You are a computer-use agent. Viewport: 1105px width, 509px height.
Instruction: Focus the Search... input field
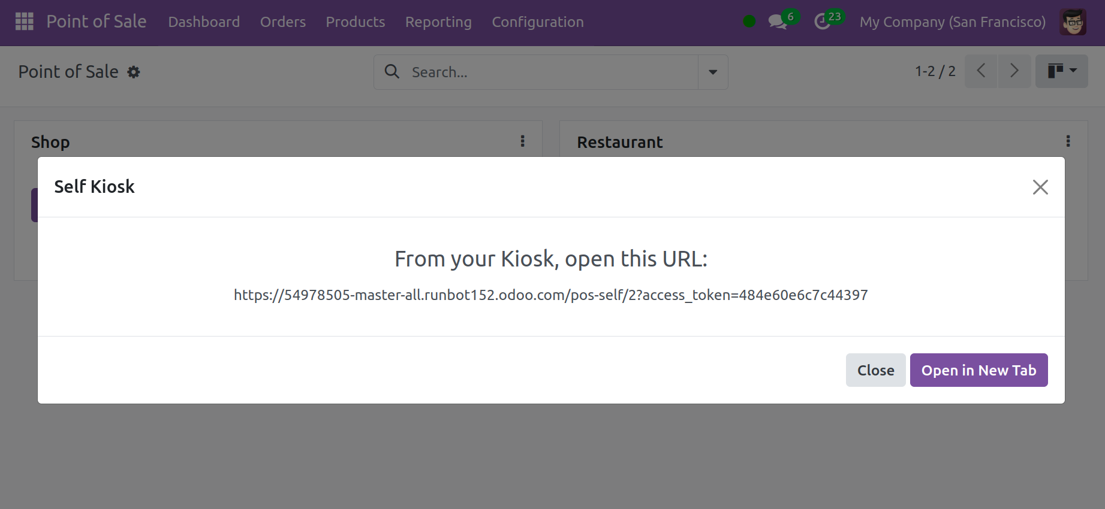552,72
